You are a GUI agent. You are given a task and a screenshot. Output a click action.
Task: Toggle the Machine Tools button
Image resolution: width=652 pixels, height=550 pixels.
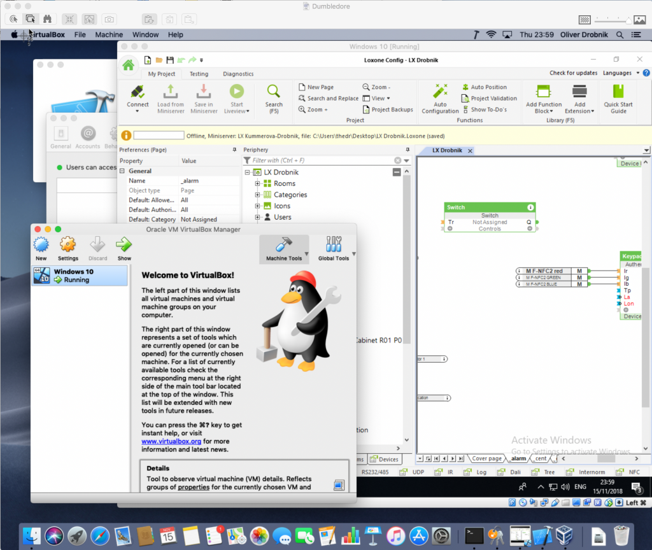pyautogui.click(x=284, y=248)
